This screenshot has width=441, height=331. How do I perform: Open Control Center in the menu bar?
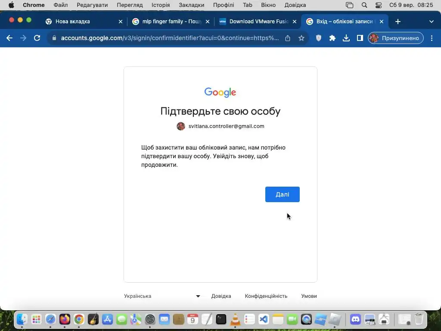click(x=379, y=5)
